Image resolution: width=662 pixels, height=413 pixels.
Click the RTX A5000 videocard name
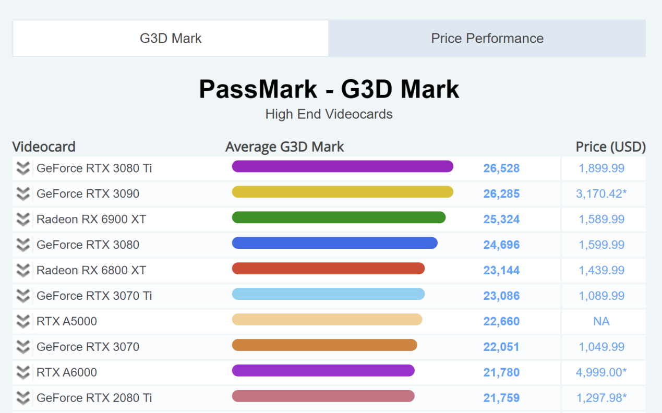pos(66,322)
